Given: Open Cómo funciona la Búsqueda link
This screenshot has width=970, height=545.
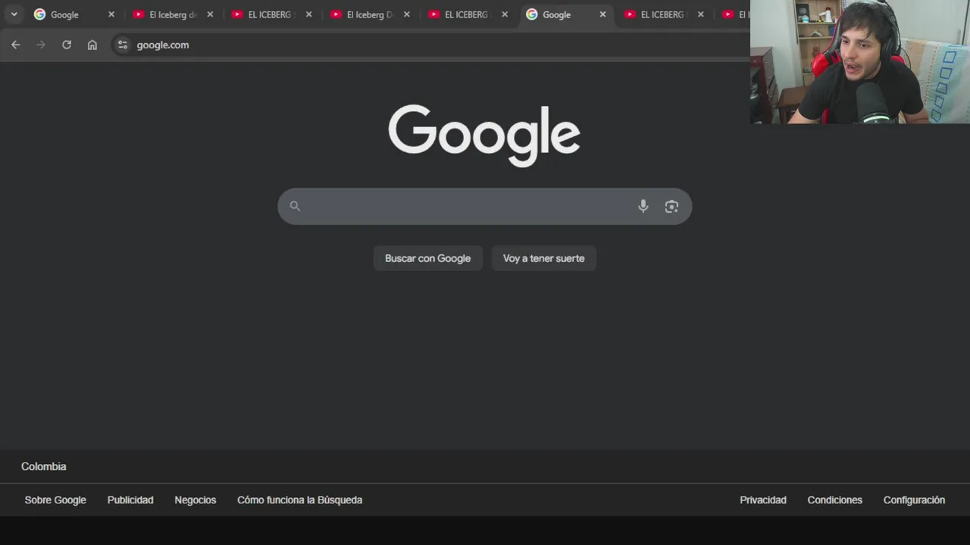Looking at the screenshot, I should pos(300,500).
